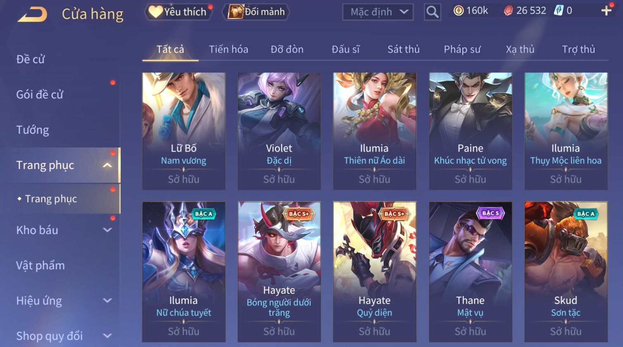Open the Mặc định sort dropdown
The height and width of the screenshot is (347, 623).
click(378, 12)
